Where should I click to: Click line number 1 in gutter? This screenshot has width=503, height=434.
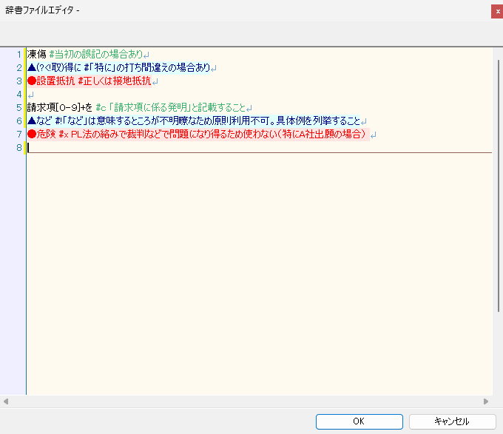click(19, 54)
